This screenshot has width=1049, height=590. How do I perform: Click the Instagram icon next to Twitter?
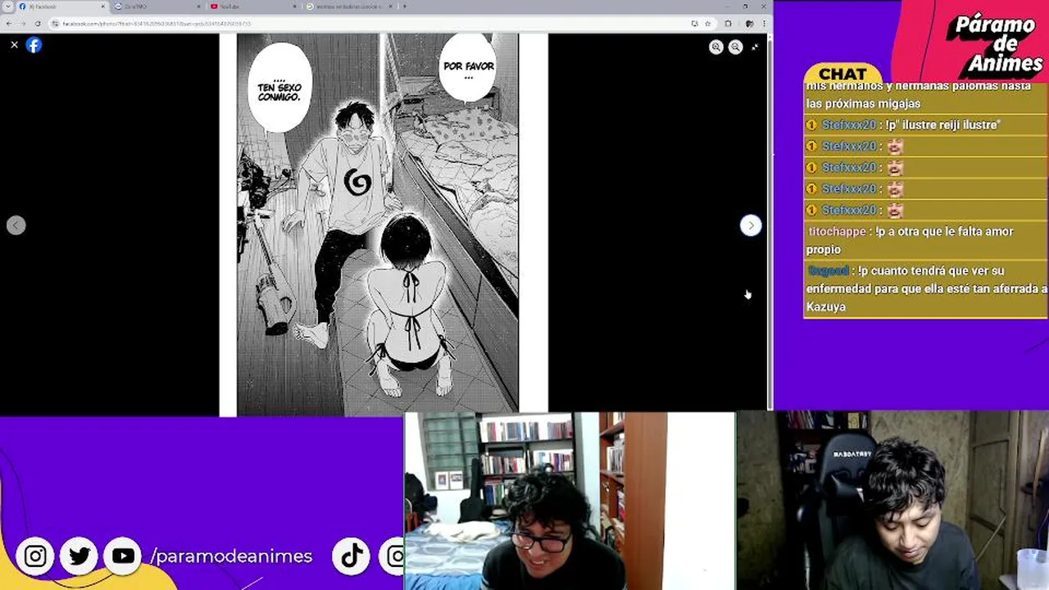[35, 556]
